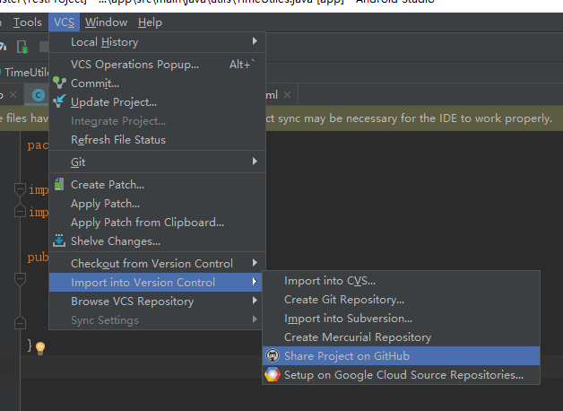This screenshot has height=411, width=563.
Task: Select Import into Version Control
Action: click(x=157, y=282)
